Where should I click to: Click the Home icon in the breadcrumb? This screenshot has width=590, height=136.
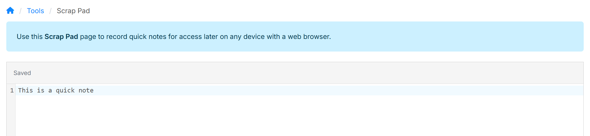(10, 11)
